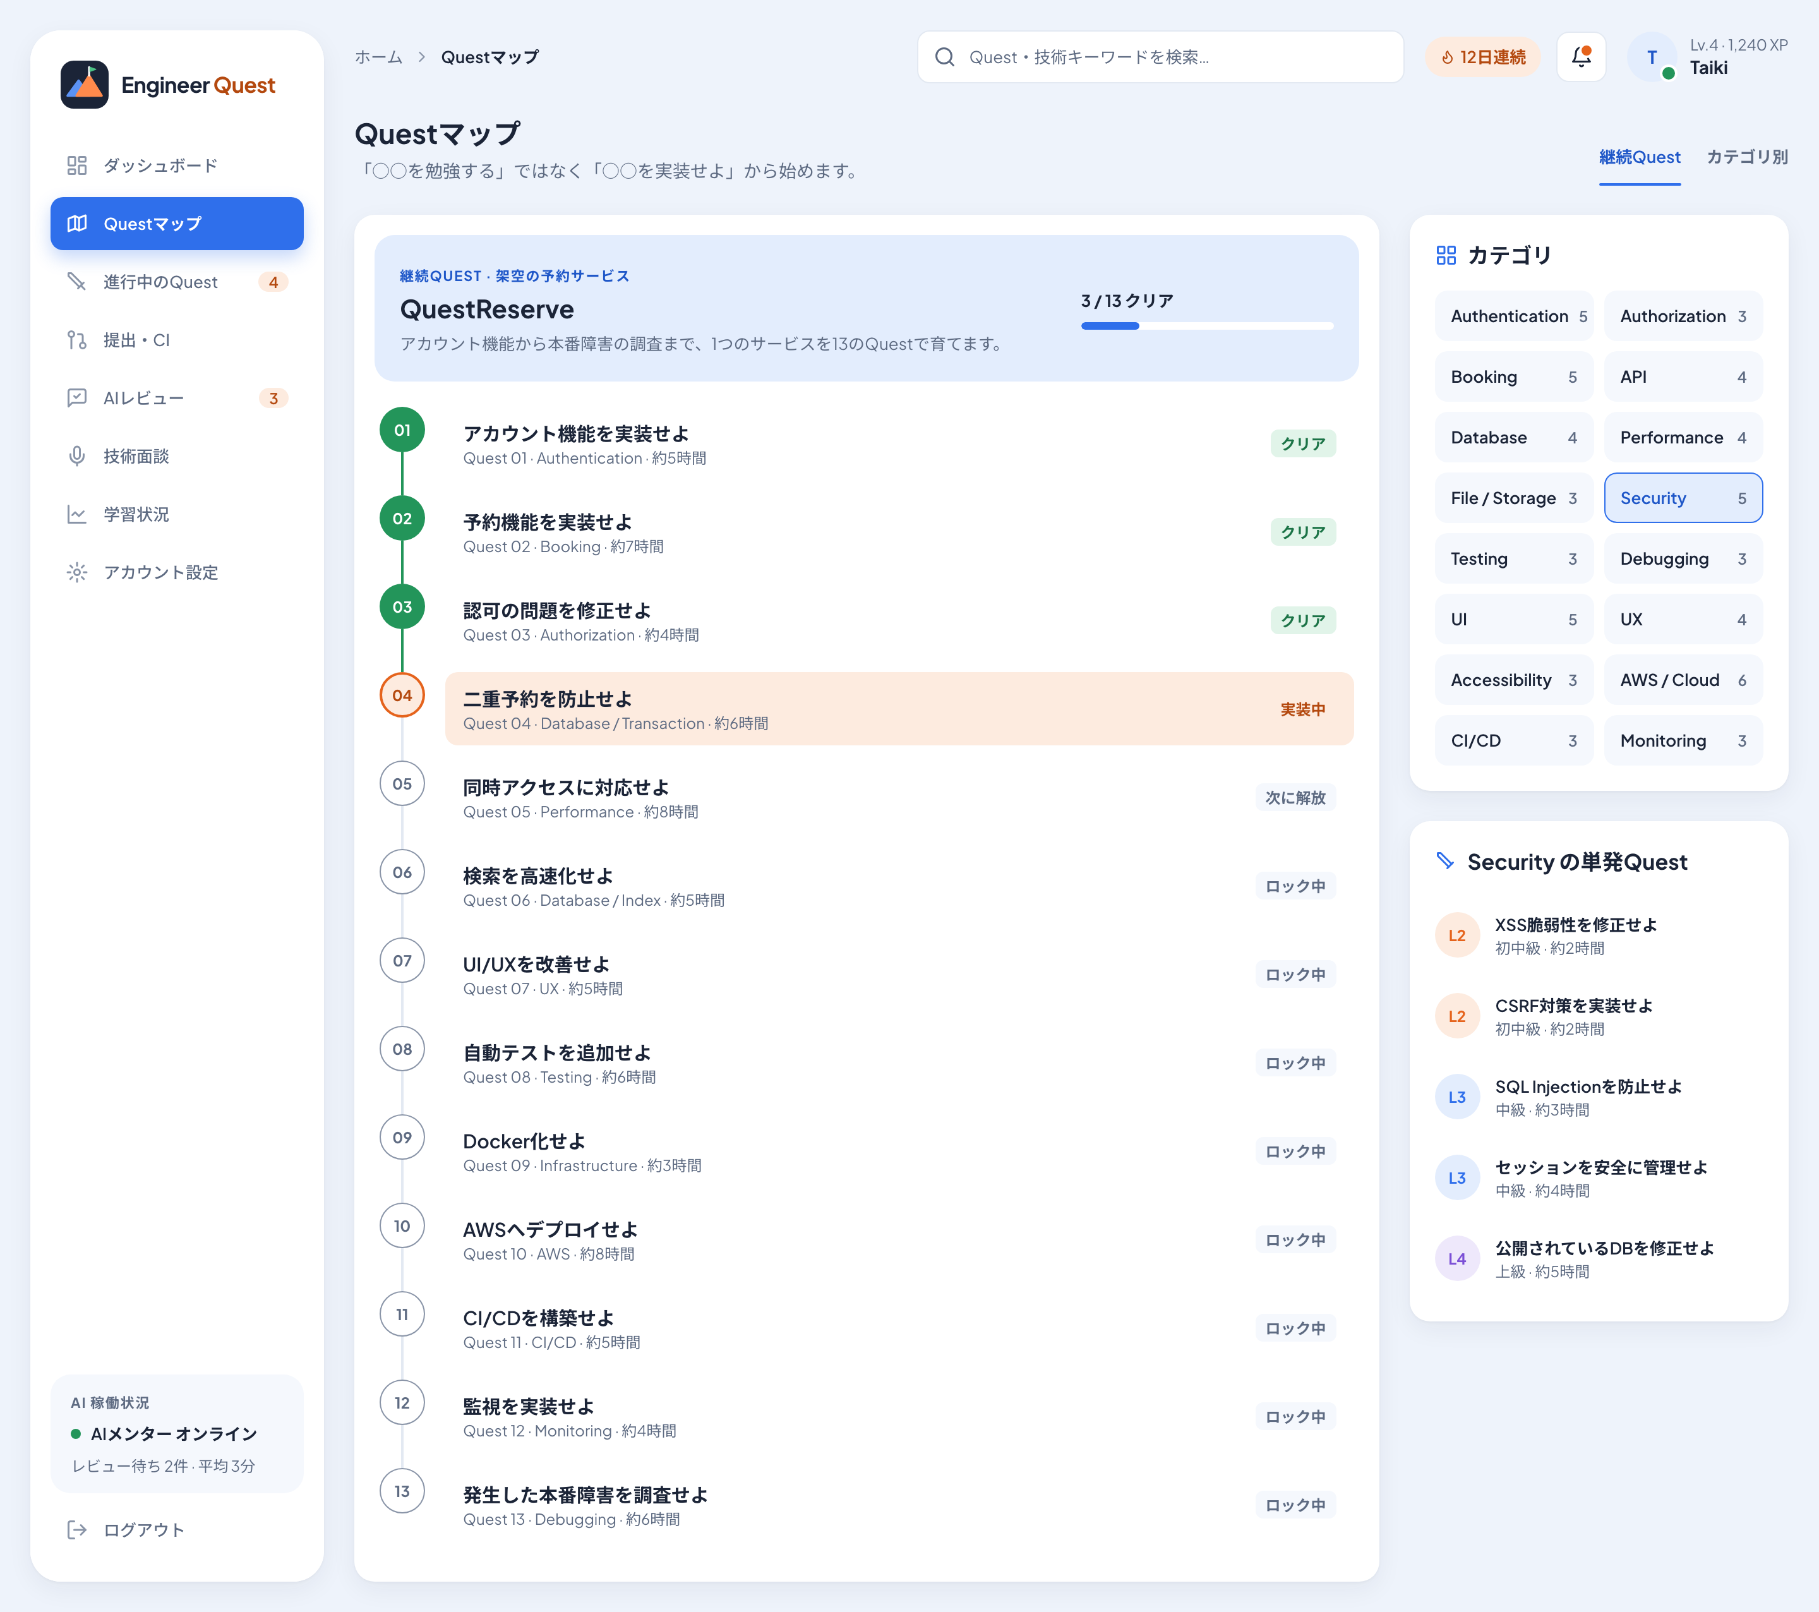This screenshot has width=1819, height=1612.
Task: Click the dashboard grid icon in sidebar
Action: tap(76, 165)
